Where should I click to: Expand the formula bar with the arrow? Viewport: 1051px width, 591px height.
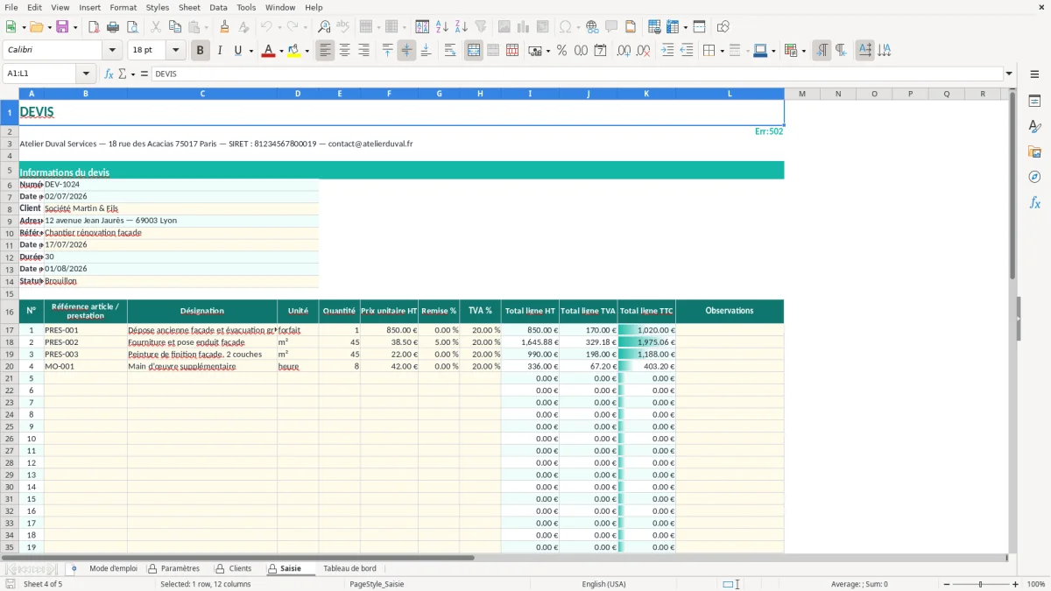1009,74
